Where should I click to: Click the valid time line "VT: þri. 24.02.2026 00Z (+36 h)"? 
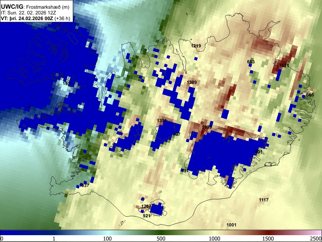tap(36, 18)
